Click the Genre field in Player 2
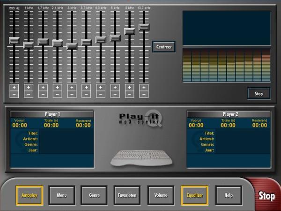The width and height of the screenshot is (281, 211). point(243,144)
